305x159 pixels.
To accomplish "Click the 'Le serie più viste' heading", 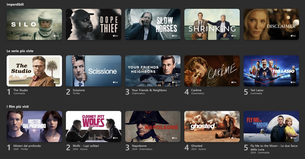I will (x=20, y=51).
